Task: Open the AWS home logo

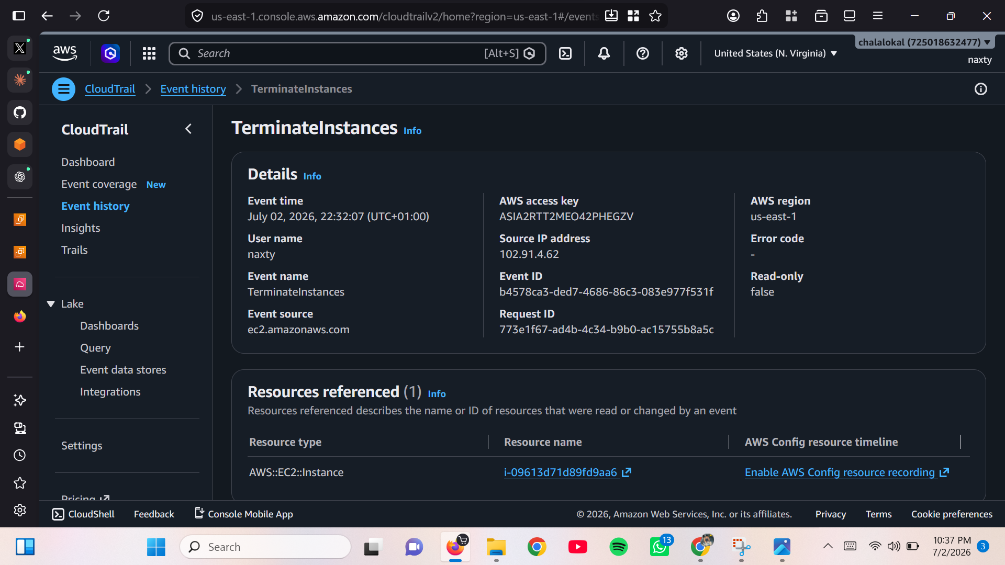Action: (x=65, y=53)
